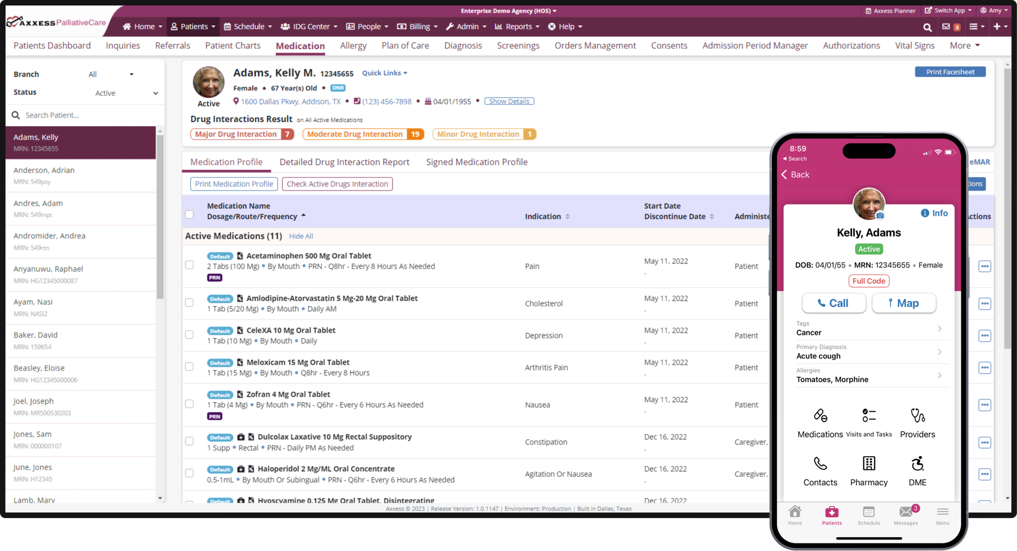
Task: Open the mail envelope notifications icon
Action: pyautogui.click(x=946, y=26)
